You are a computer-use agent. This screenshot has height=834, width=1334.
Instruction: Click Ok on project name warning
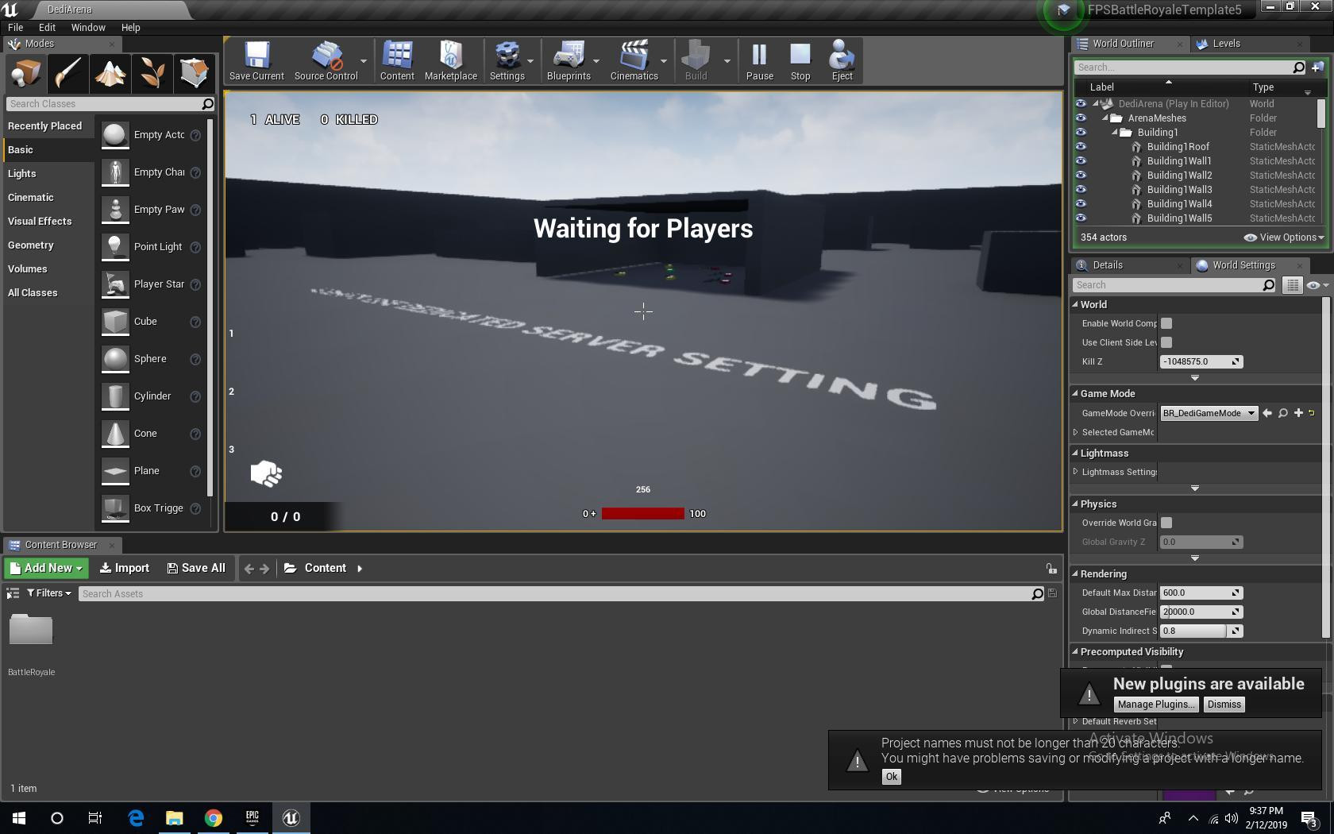click(x=891, y=777)
